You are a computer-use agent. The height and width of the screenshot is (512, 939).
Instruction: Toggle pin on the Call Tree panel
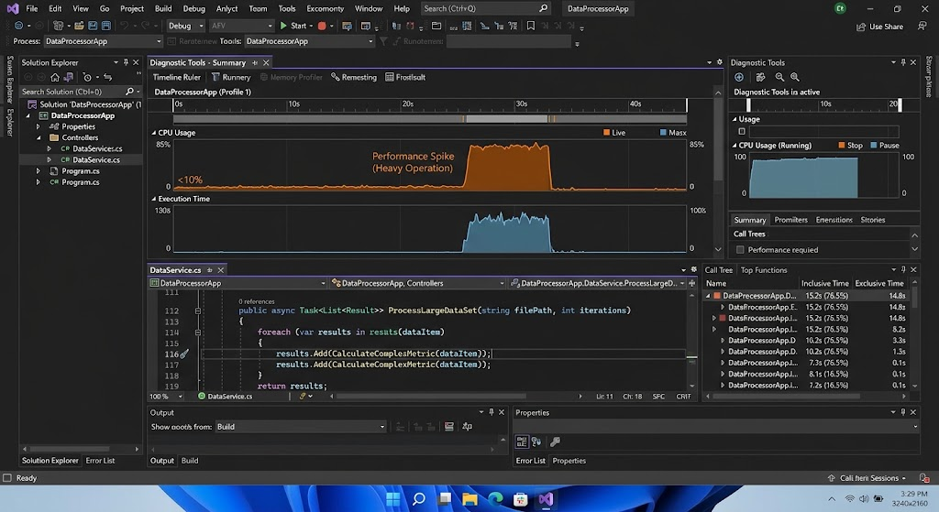click(903, 270)
